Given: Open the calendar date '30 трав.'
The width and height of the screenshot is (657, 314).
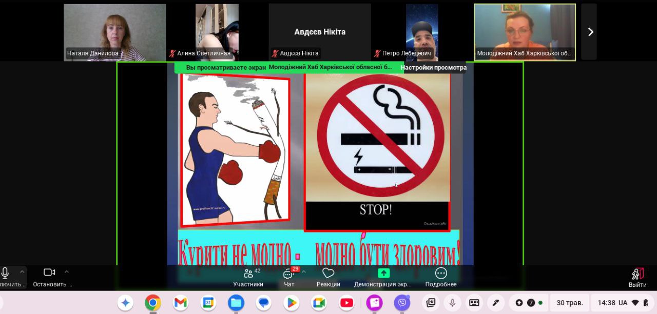Looking at the screenshot, I should [x=570, y=303].
